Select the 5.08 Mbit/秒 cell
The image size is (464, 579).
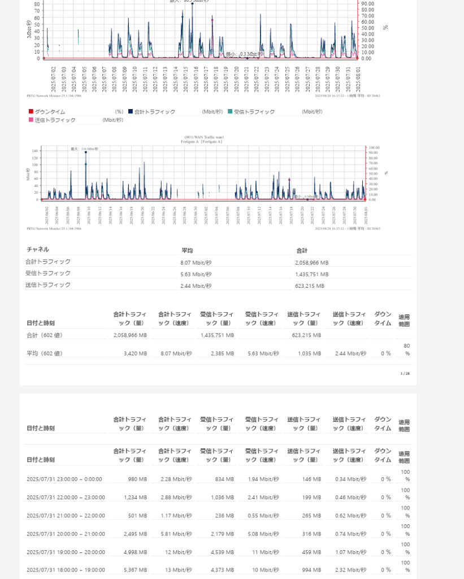coord(263,534)
